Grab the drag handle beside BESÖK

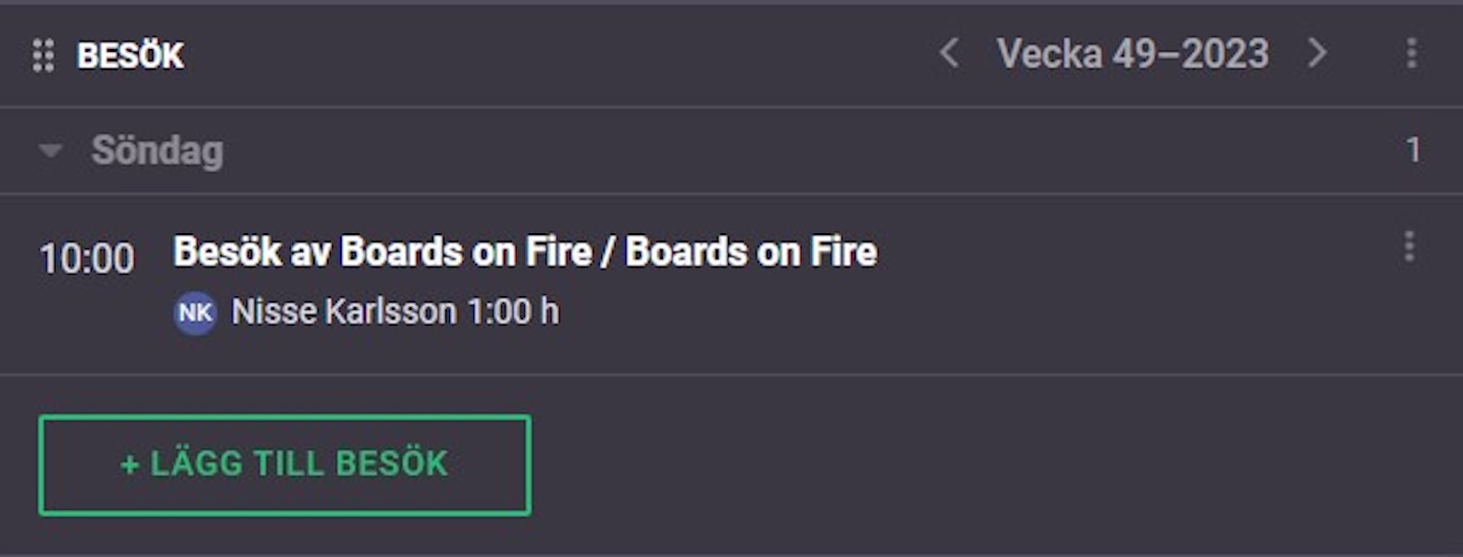(x=43, y=56)
